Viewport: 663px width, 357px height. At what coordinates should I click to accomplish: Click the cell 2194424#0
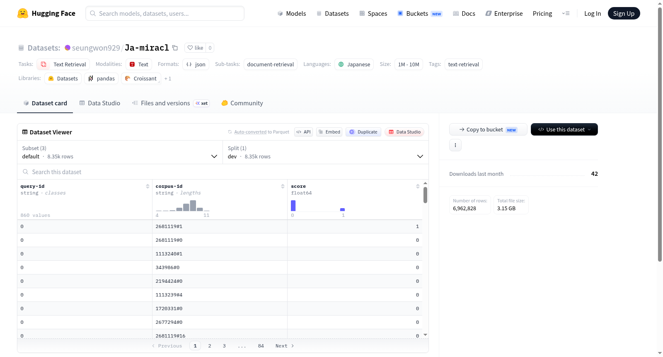click(220, 281)
